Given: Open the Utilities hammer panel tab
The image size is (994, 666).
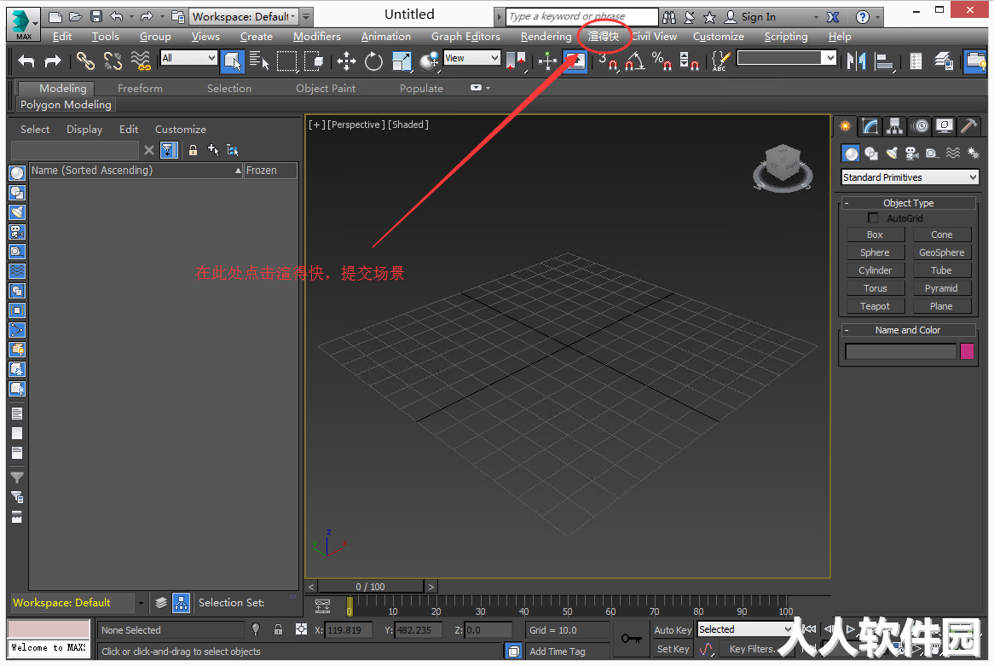Looking at the screenshot, I should click(968, 126).
